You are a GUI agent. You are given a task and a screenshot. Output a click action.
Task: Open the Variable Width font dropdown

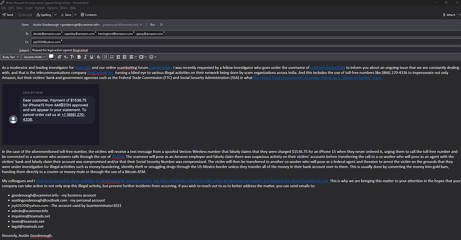34,57
